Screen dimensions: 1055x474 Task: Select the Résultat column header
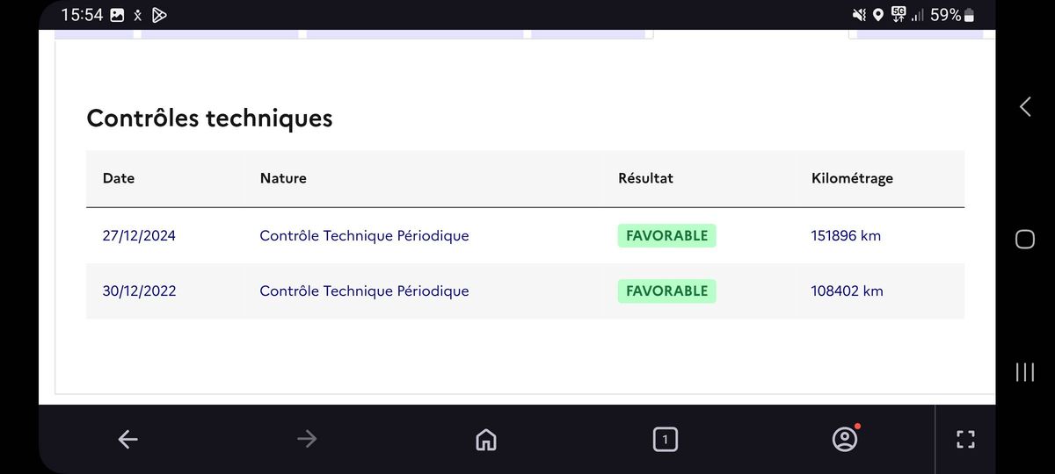(645, 178)
